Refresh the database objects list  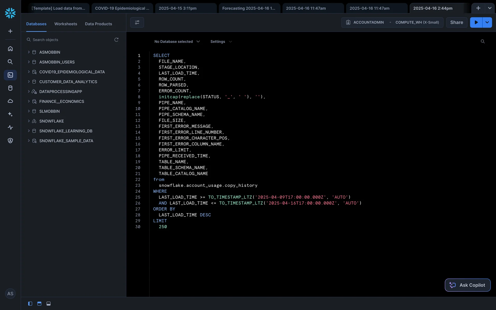116,40
